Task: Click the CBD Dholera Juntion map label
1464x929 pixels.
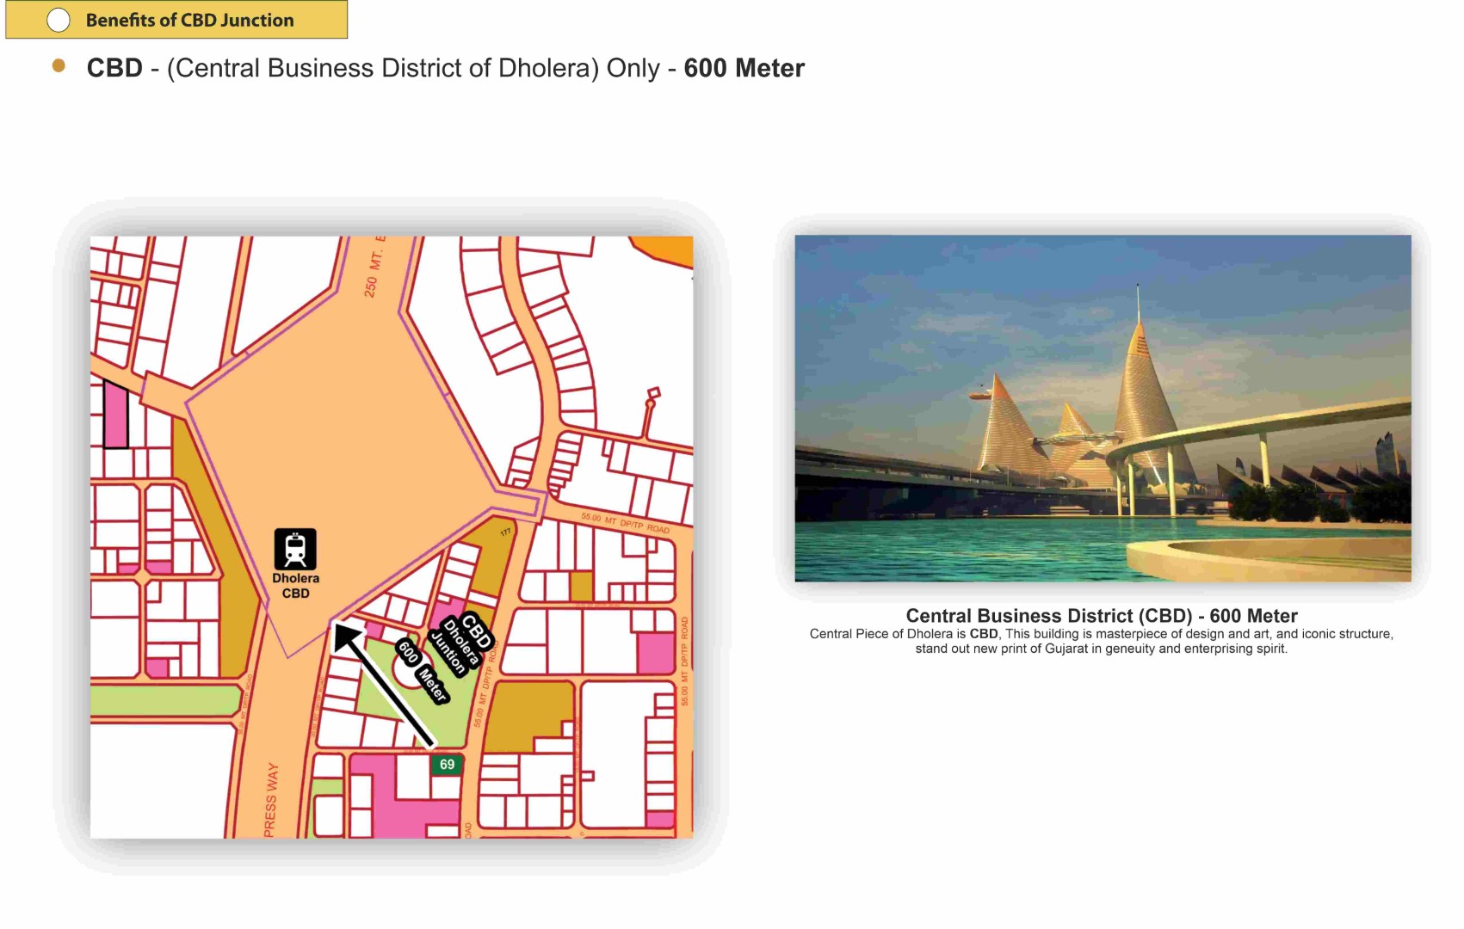Action: pyautogui.click(x=461, y=645)
